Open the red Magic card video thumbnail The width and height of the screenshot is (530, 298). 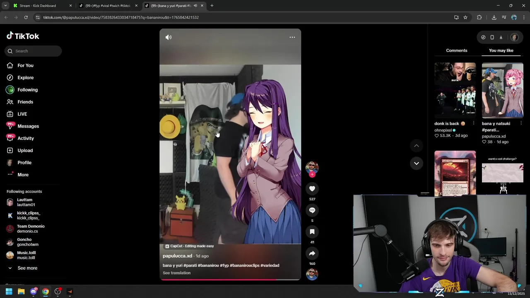coord(455,173)
